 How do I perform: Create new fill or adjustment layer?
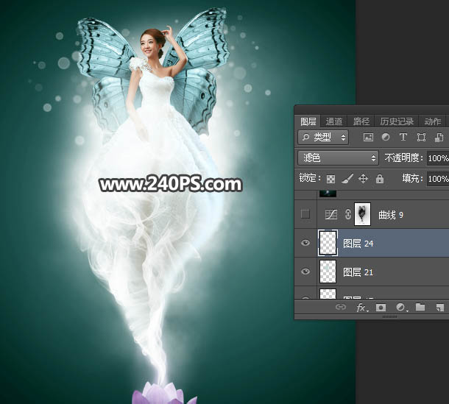coord(401,308)
